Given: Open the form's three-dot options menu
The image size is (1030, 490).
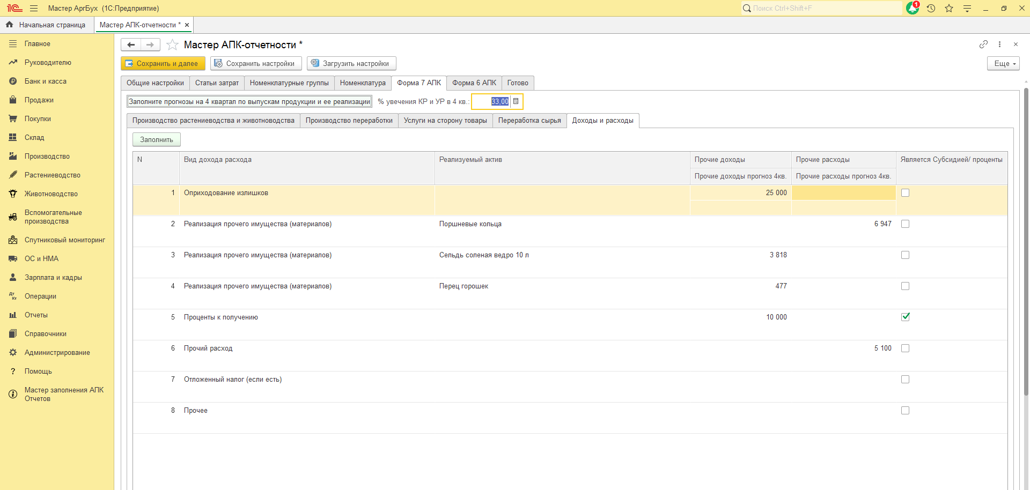Looking at the screenshot, I should click(999, 44).
